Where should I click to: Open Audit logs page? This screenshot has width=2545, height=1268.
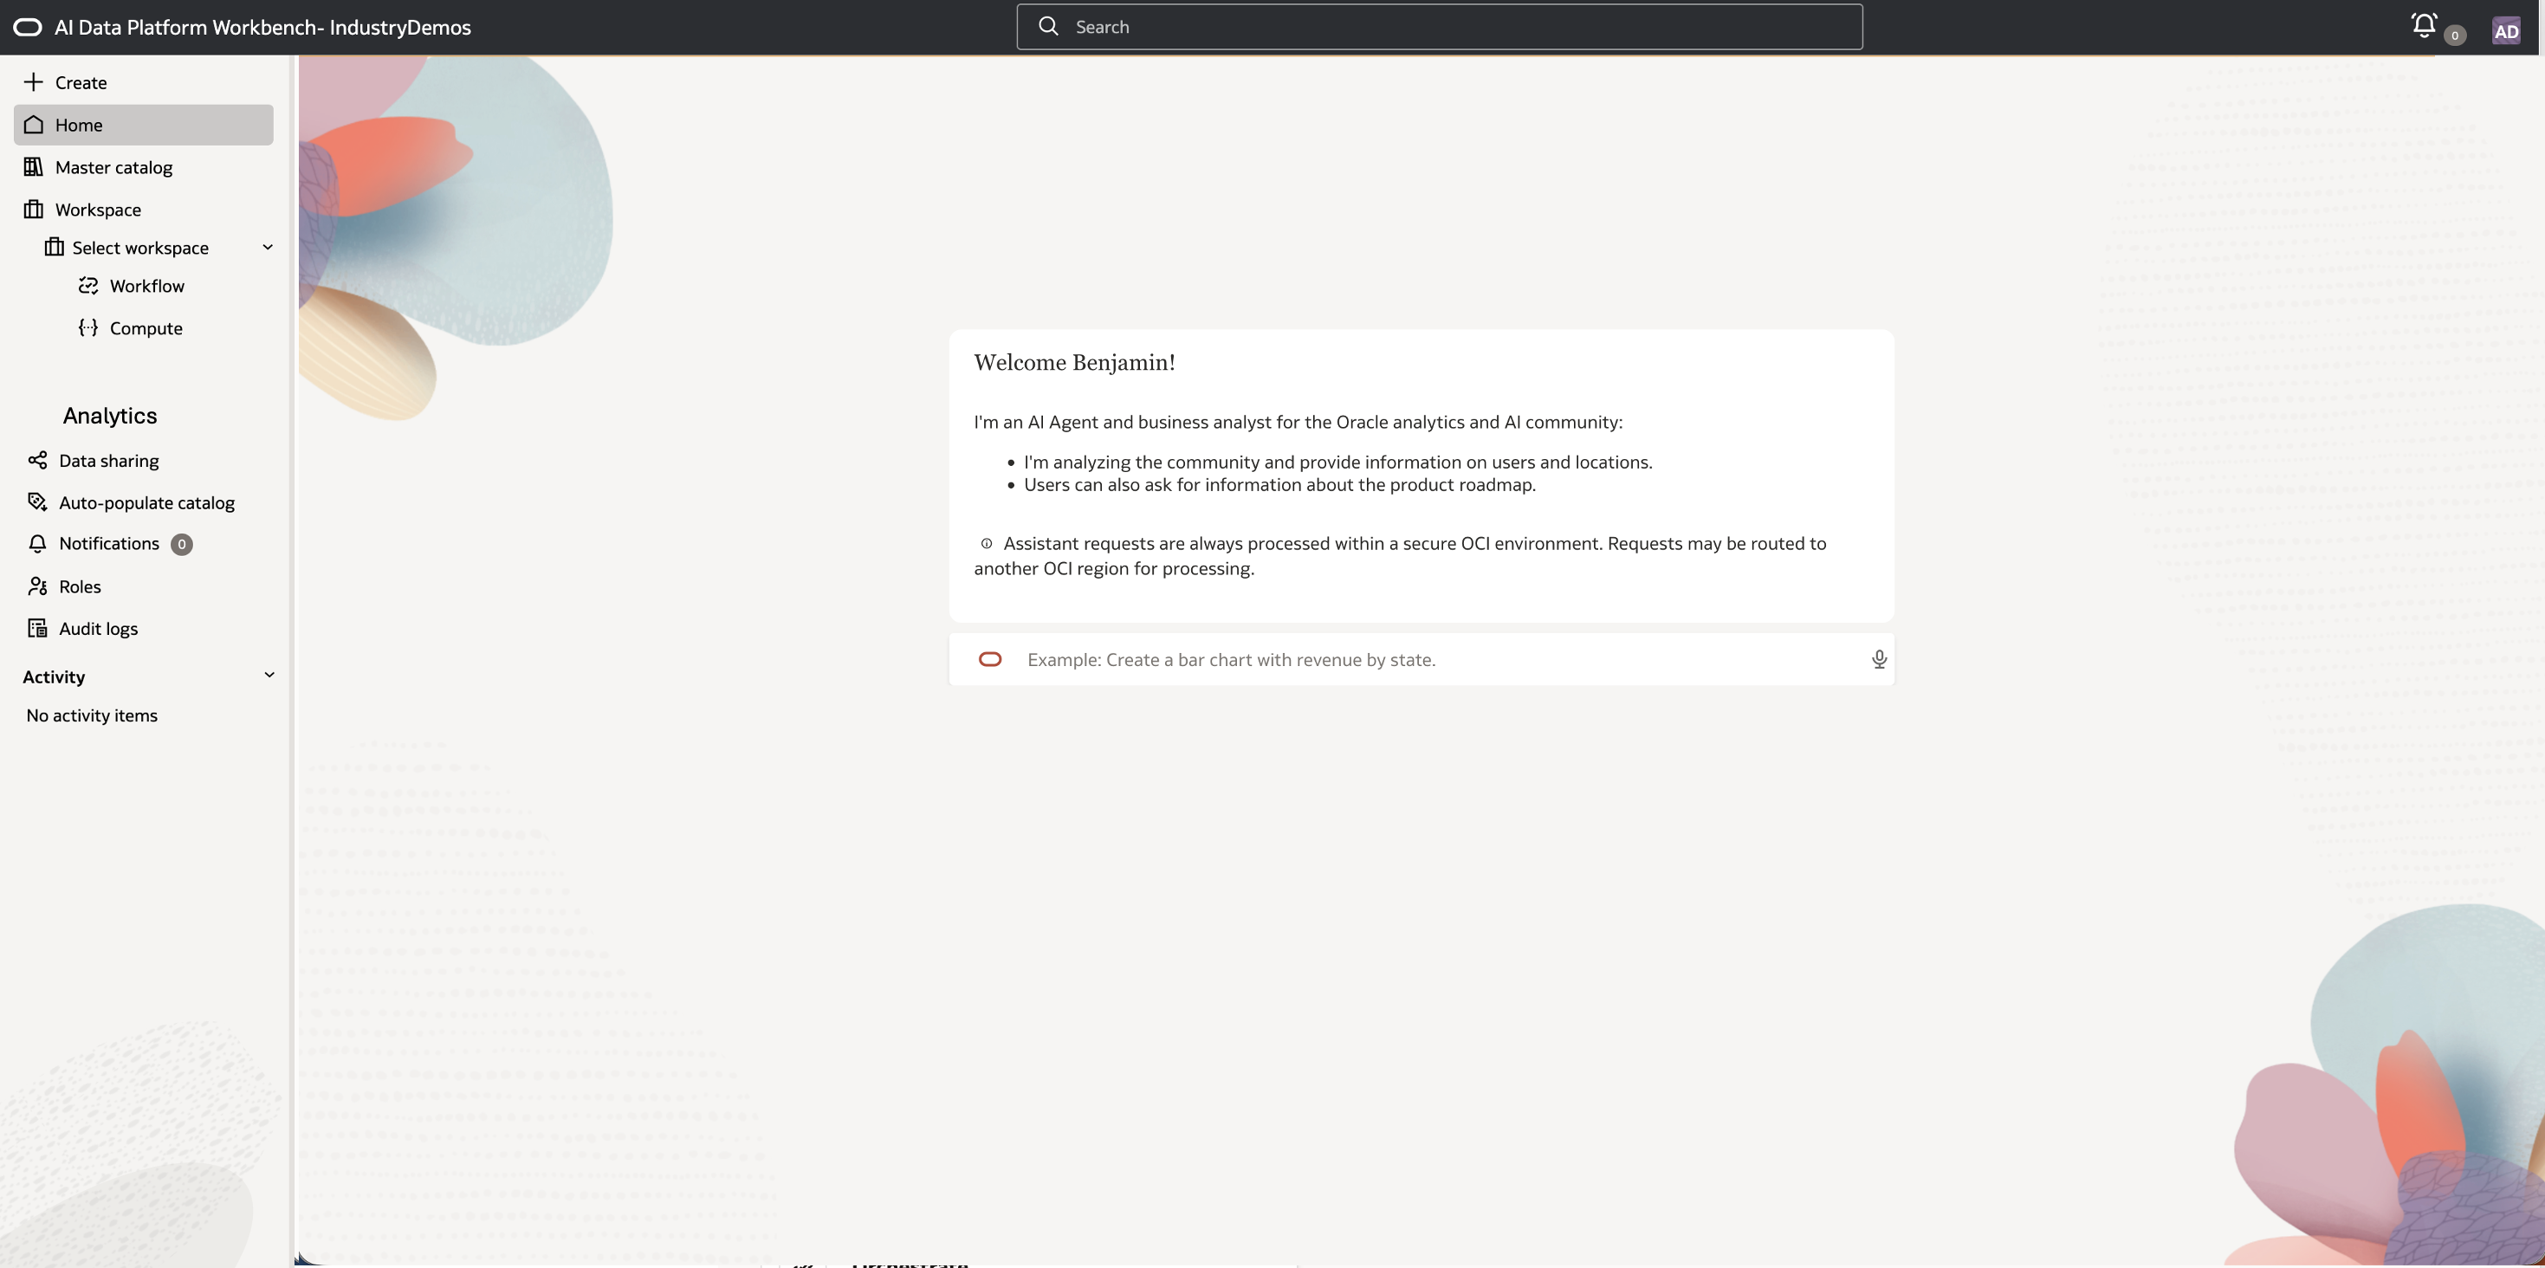point(98,628)
